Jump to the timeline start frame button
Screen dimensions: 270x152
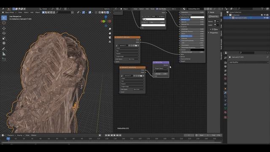106,135
